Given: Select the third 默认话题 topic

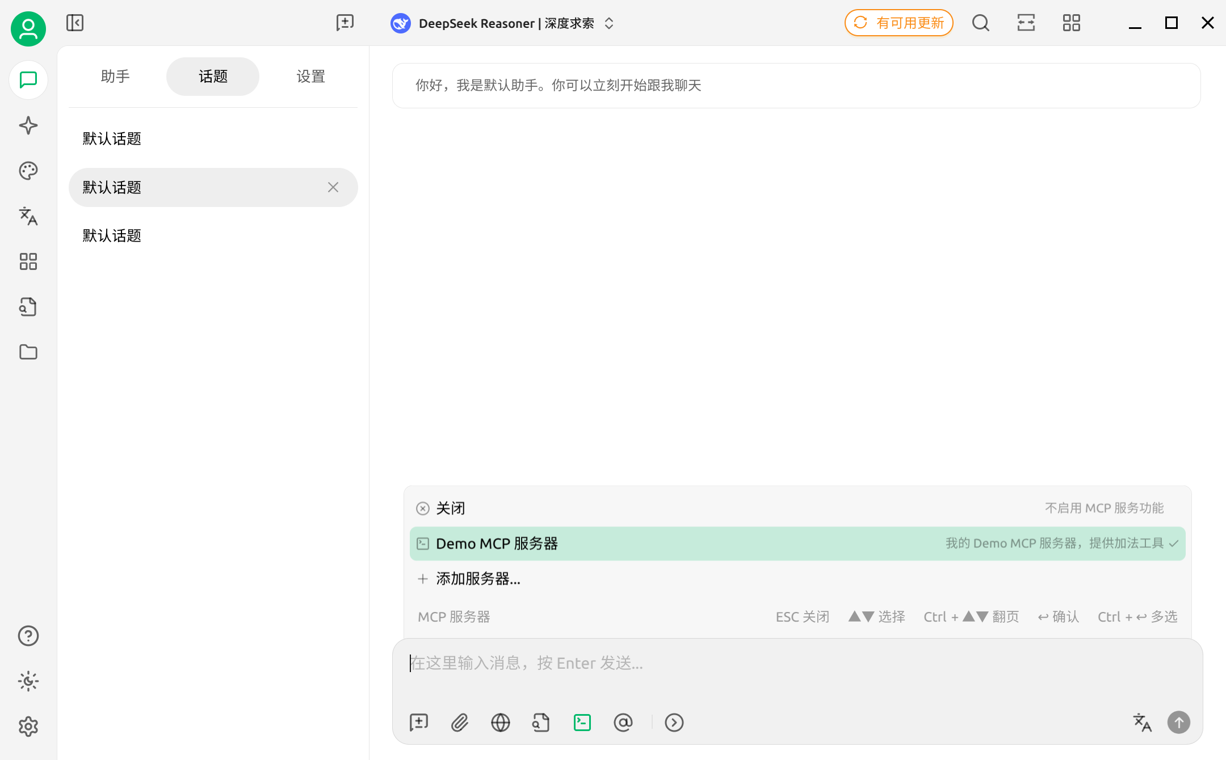Looking at the screenshot, I should click(213, 235).
